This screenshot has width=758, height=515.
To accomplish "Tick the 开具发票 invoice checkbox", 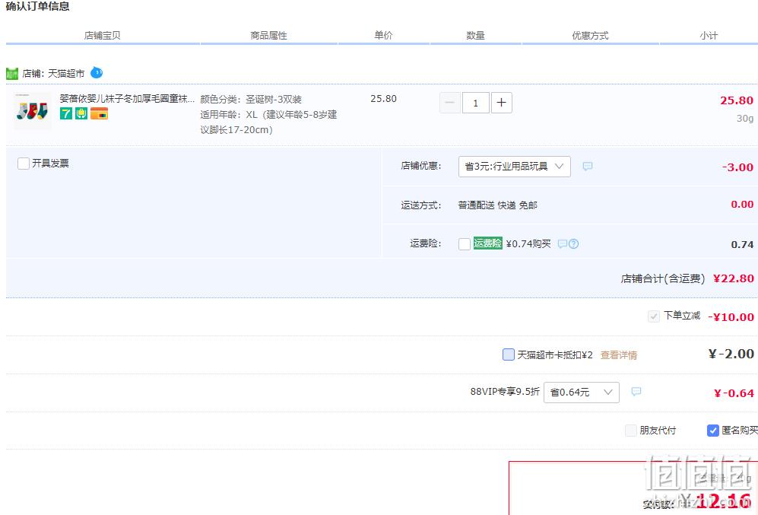I will point(24,164).
